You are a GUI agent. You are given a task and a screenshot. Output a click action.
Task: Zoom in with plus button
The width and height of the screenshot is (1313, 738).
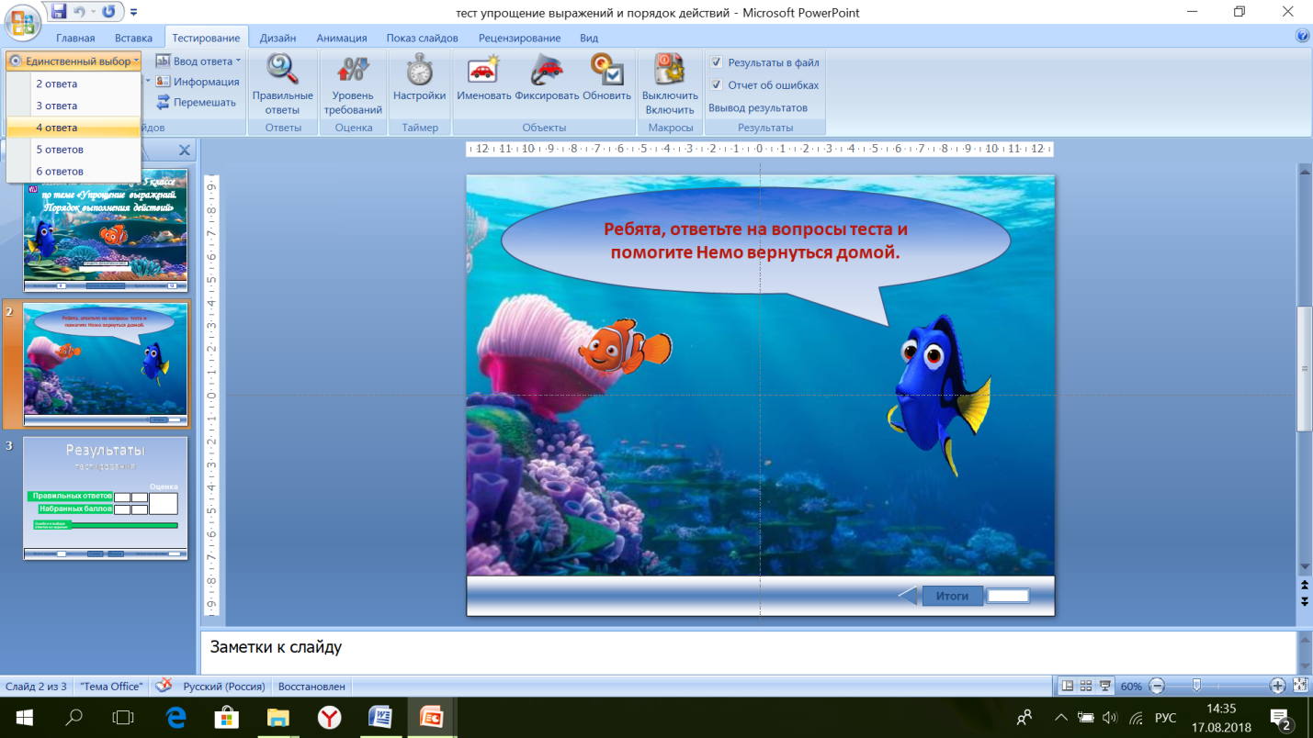coord(1277,686)
